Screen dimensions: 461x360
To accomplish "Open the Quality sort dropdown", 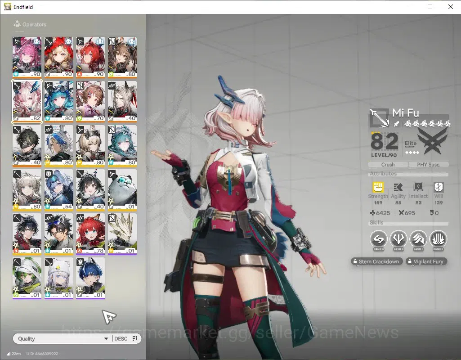I will pos(63,338).
